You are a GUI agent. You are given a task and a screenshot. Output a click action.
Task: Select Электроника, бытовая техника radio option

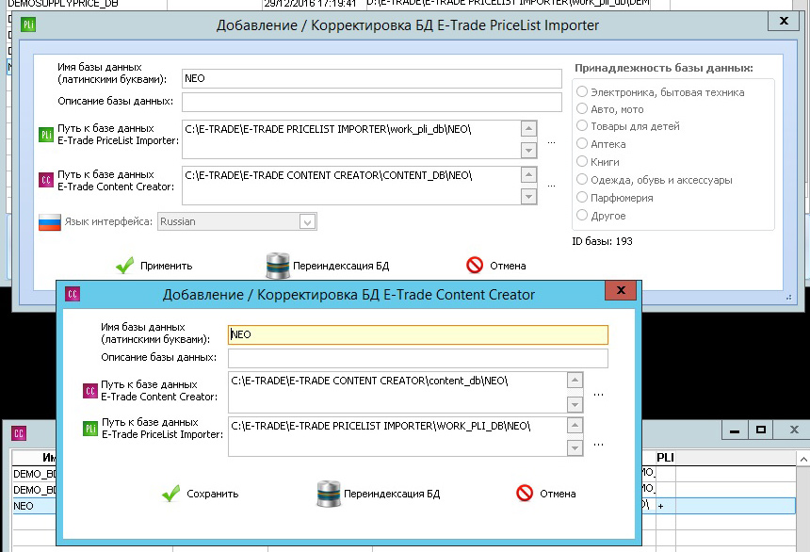pos(582,91)
